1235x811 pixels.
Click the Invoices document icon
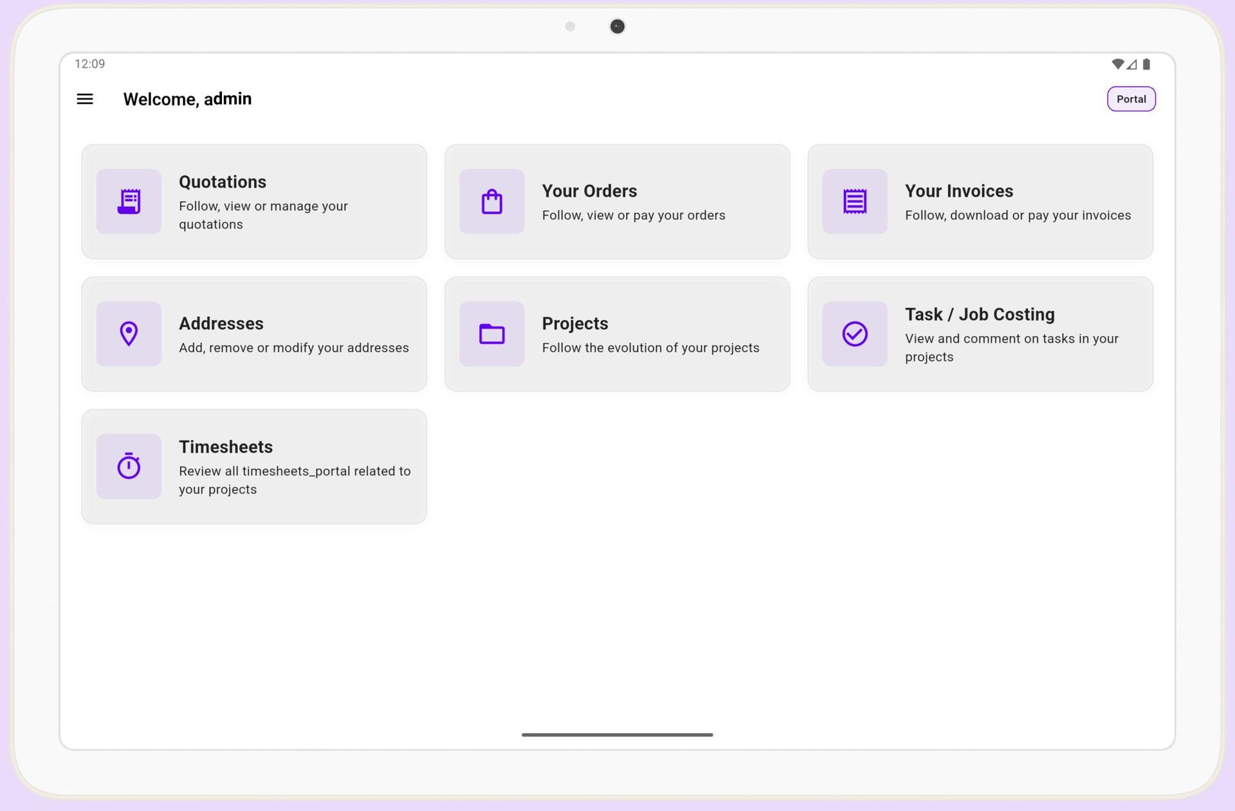pos(854,201)
